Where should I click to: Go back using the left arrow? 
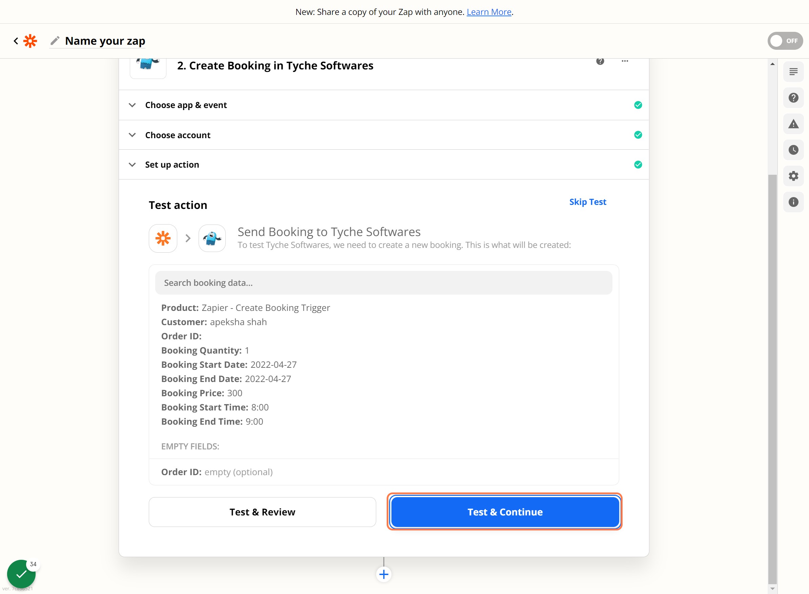coord(16,41)
